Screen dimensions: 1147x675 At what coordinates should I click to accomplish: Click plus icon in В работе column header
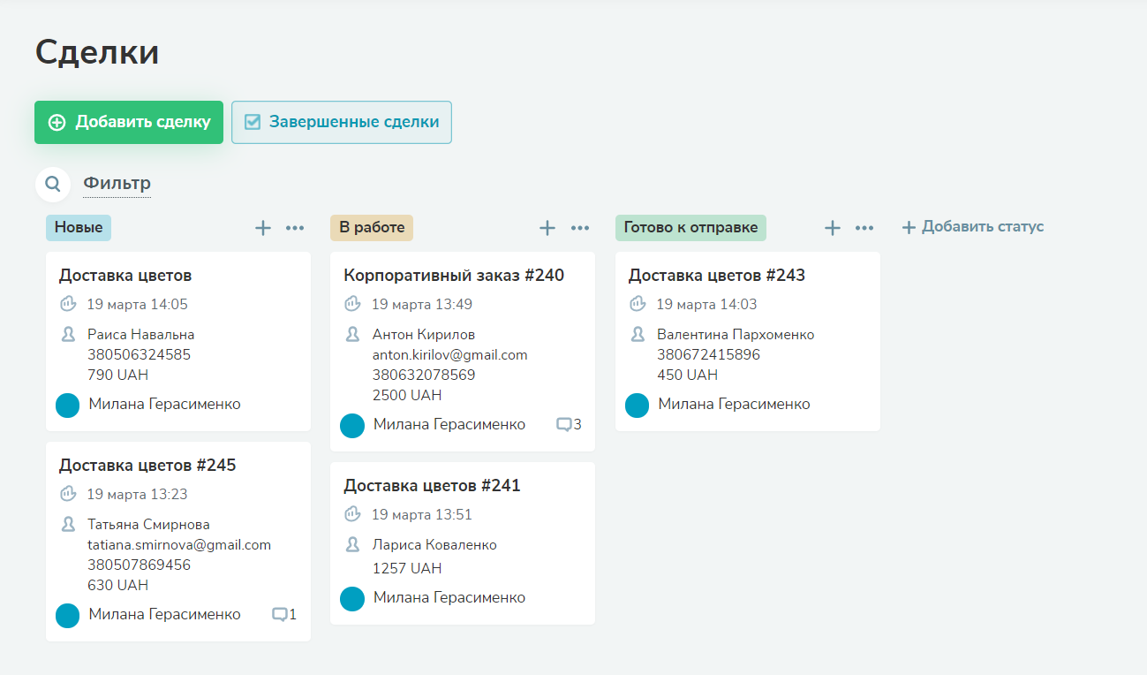(547, 228)
